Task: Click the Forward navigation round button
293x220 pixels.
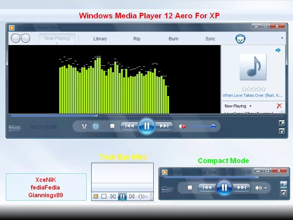Action: pos(25,38)
